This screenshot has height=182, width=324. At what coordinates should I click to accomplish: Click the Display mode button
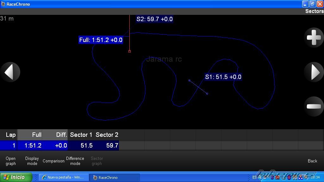point(32,161)
